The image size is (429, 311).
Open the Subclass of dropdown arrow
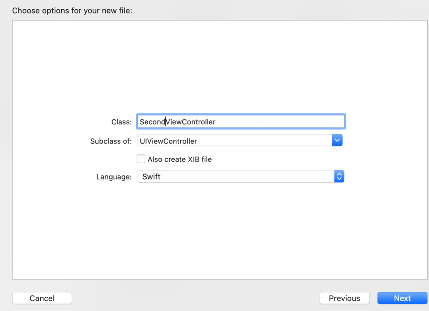click(x=337, y=141)
